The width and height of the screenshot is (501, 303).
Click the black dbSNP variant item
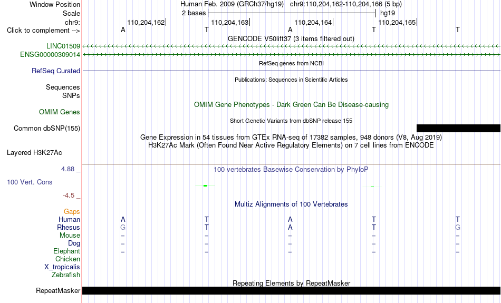pos(458,129)
